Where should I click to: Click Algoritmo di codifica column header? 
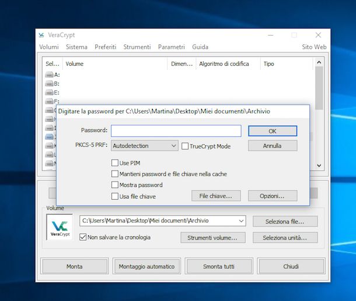[x=228, y=64]
